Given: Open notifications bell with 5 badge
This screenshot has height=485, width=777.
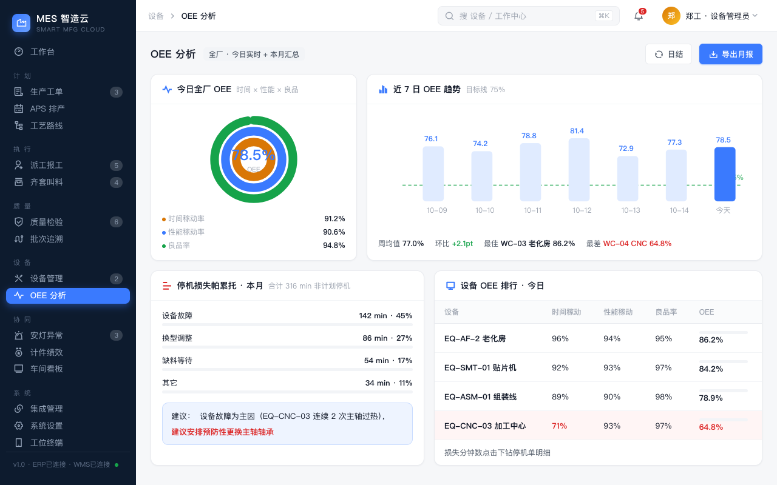Looking at the screenshot, I should pos(639,16).
